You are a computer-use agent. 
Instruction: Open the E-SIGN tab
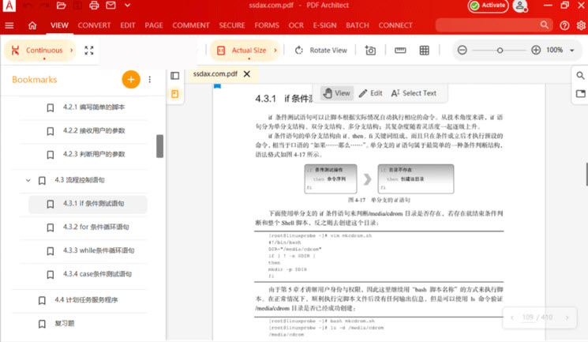(x=324, y=25)
